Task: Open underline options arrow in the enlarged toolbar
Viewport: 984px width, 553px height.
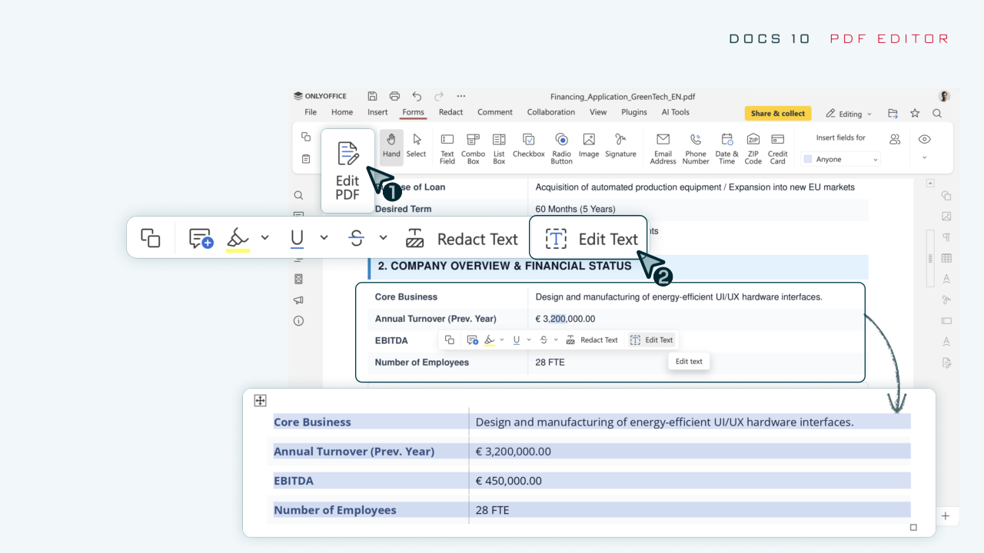Action: pos(324,238)
